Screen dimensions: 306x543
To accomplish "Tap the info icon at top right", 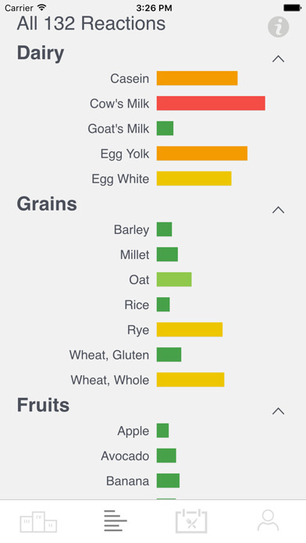I will 278,27.
